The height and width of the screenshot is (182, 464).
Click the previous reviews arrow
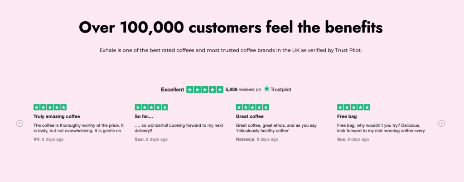(20, 123)
